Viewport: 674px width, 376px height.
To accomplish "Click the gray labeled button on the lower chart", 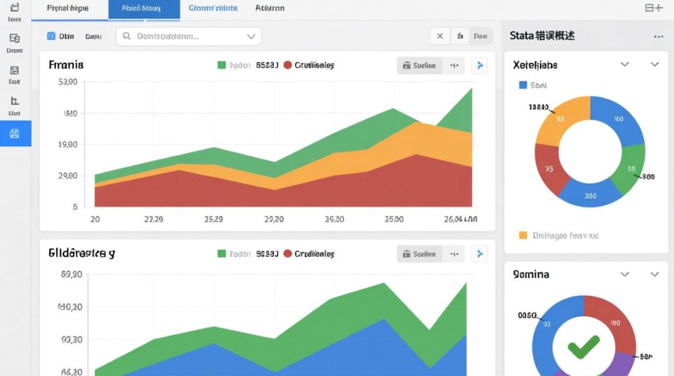I will point(420,254).
